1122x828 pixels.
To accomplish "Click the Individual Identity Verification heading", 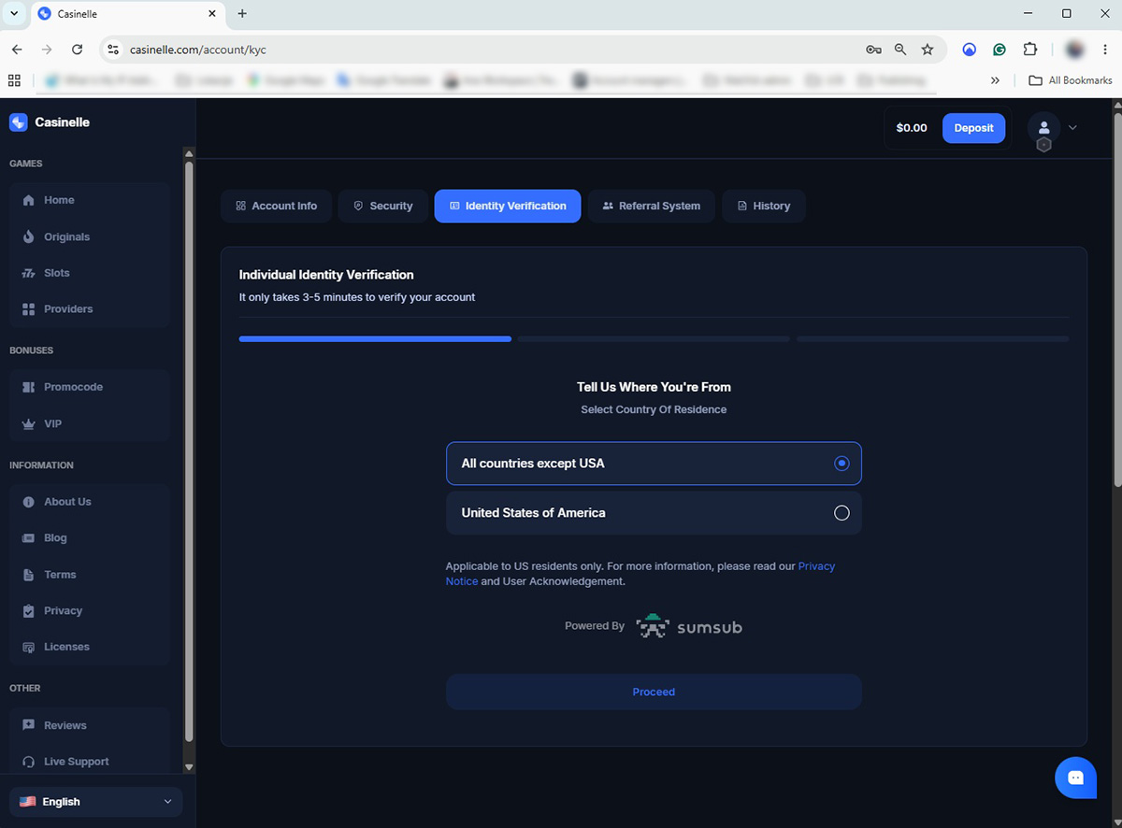I will click(x=326, y=275).
